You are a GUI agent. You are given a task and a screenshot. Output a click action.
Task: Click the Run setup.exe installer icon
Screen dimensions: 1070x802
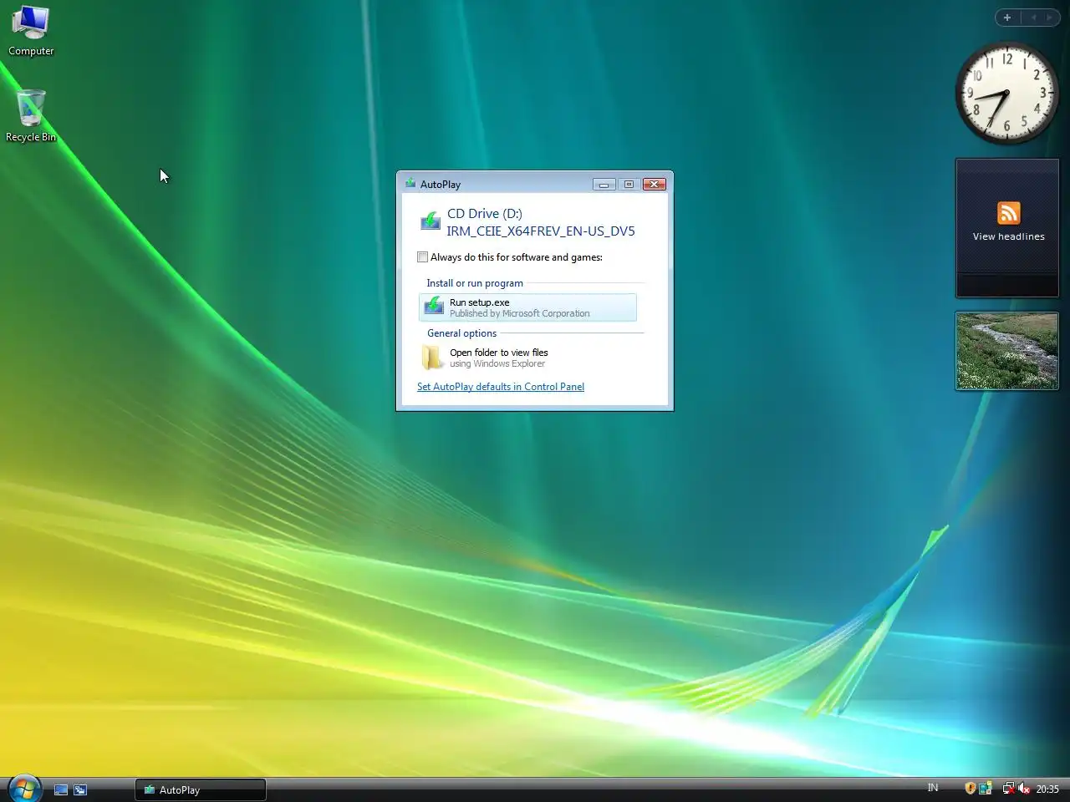coord(433,307)
